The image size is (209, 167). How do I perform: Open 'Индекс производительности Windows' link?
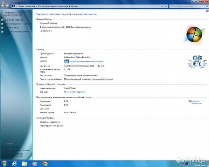(87, 62)
